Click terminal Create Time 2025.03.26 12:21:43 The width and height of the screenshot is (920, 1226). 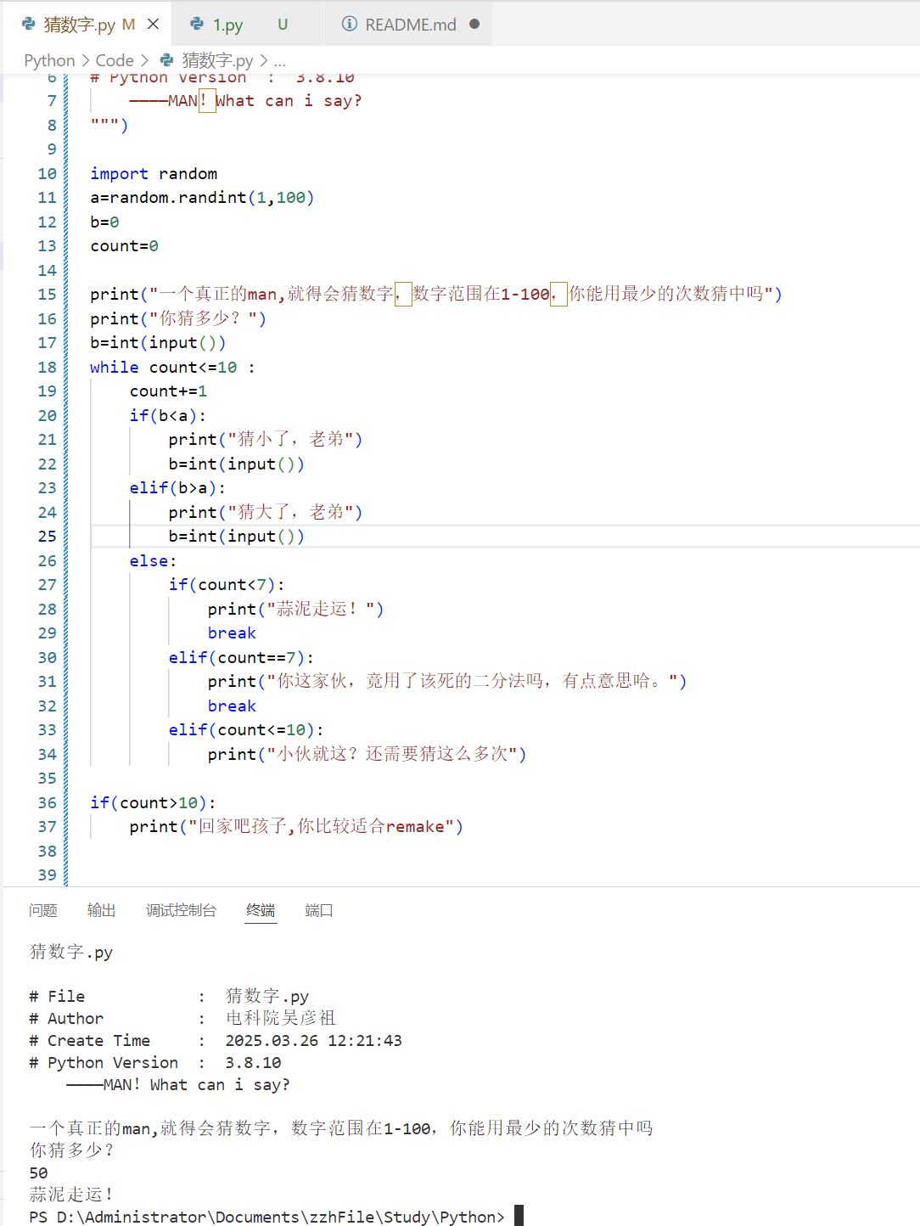pos(216,1040)
